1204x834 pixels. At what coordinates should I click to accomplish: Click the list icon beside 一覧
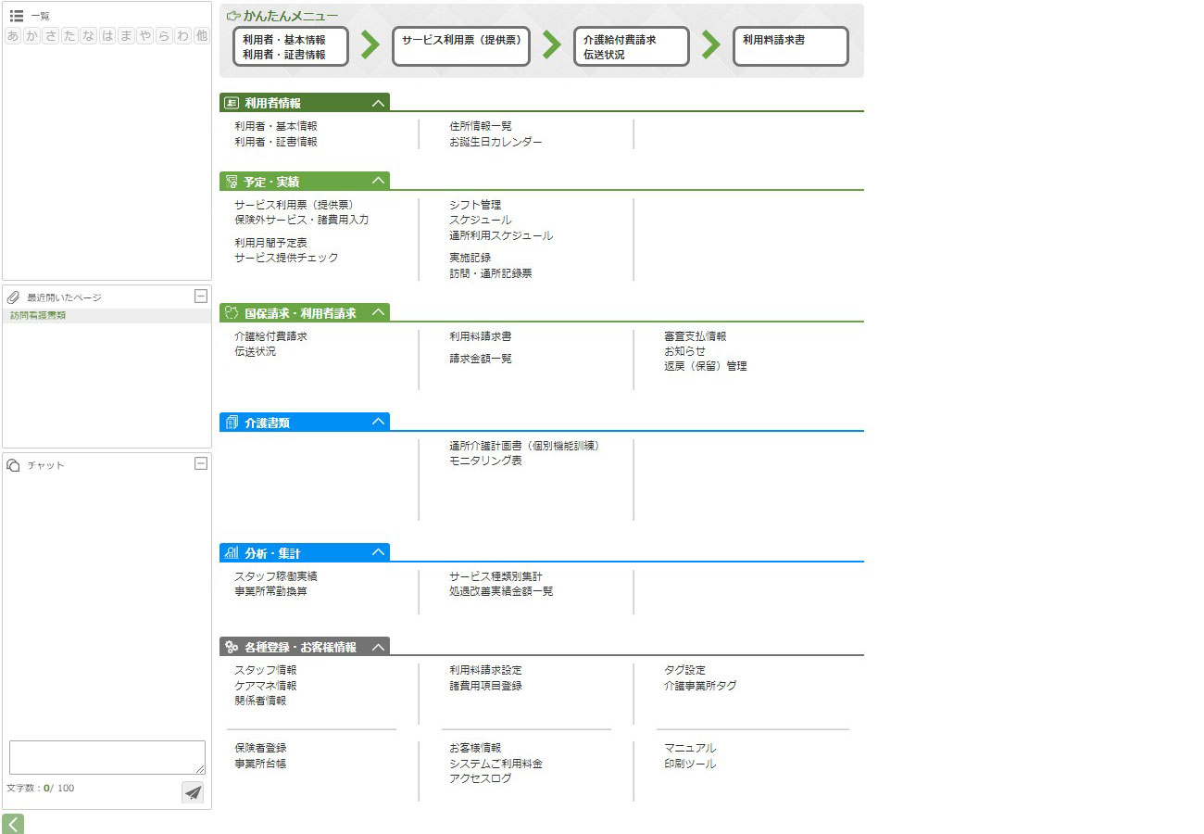click(16, 16)
